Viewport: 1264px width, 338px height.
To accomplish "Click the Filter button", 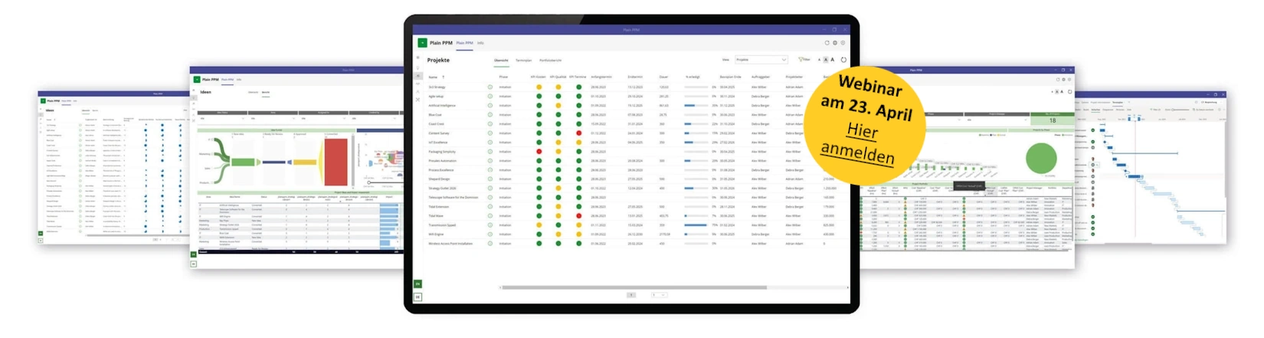I will coord(804,60).
